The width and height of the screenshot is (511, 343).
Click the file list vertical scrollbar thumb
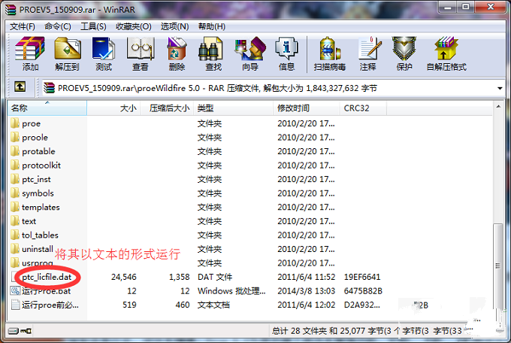pyautogui.click(x=498, y=266)
